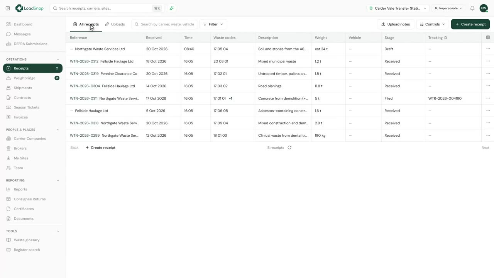Click the LoadSnap logo

click(x=29, y=8)
